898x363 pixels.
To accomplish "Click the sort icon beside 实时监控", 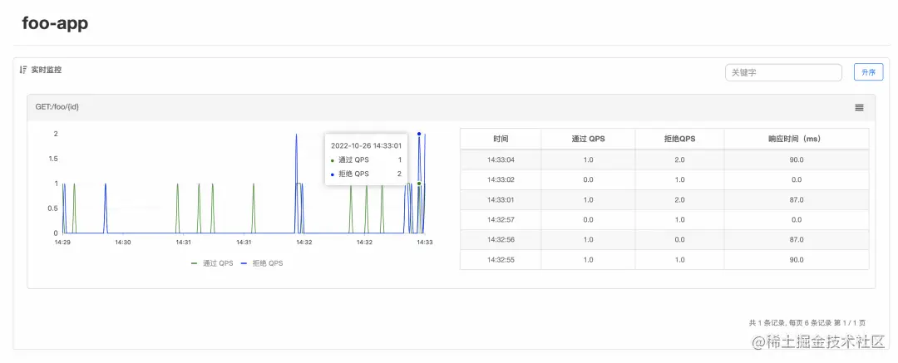I will tap(23, 70).
